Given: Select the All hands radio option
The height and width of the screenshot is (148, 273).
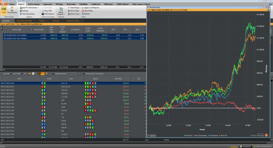Looking at the screenshot, I should pos(22,74).
